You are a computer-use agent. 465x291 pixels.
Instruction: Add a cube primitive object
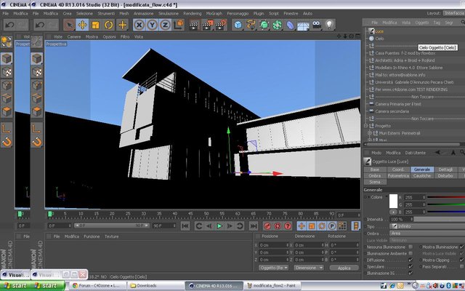pyautogui.click(x=238, y=25)
